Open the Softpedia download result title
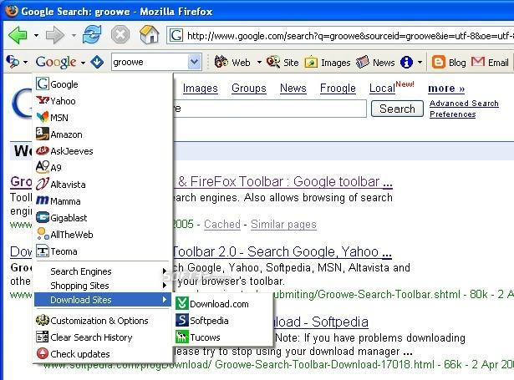514x380 pixels. pyautogui.click(x=321, y=322)
